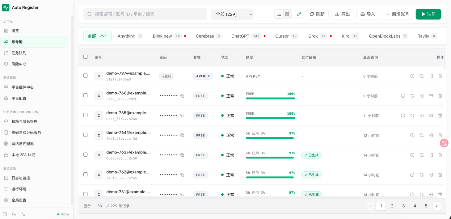This screenshot has width=451, height=219.
Task: Open 网络与代理池 in the sidebar
Action: pyautogui.click(x=34, y=144)
